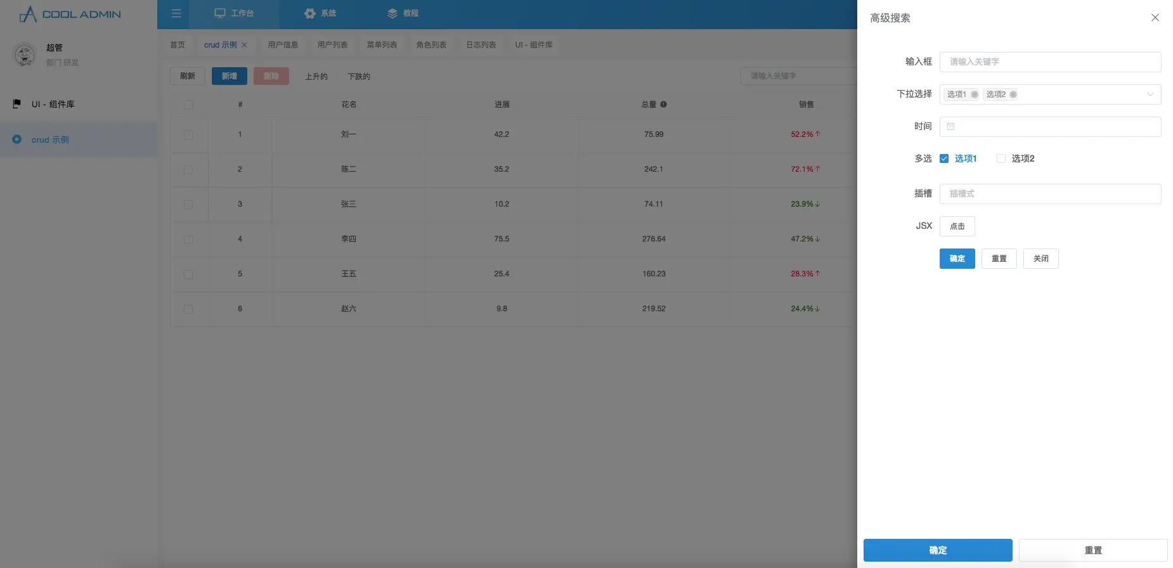
Task: Switch to the 日志列表 tab
Action: [481, 45]
